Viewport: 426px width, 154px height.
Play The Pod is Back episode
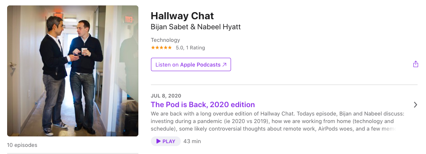166,141
